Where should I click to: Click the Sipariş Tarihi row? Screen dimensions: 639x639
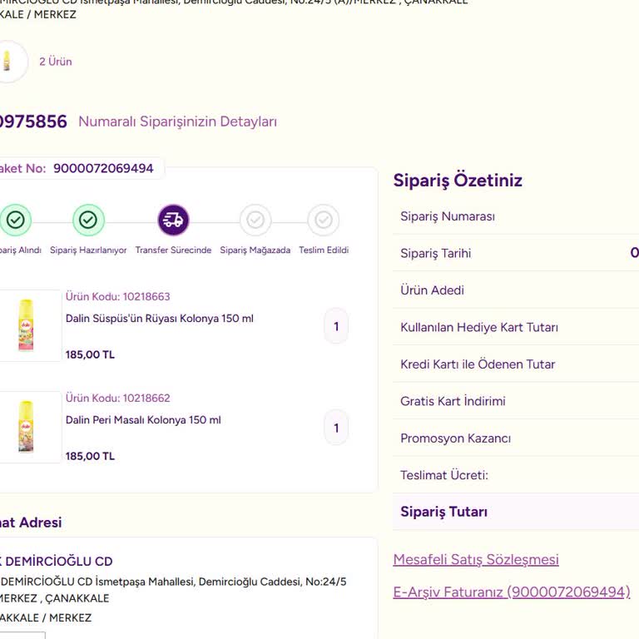coord(516,253)
